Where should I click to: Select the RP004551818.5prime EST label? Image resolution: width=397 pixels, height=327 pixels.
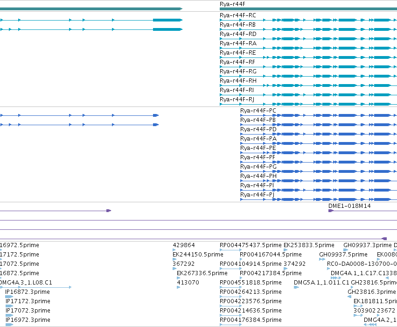[251, 283]
